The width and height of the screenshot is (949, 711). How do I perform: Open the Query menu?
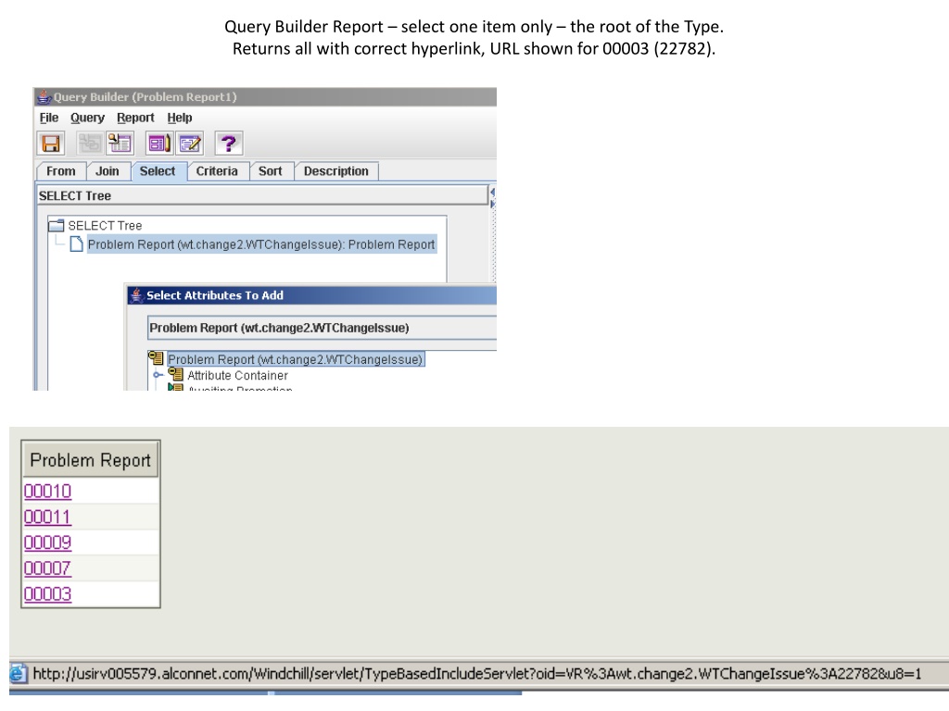88,118
